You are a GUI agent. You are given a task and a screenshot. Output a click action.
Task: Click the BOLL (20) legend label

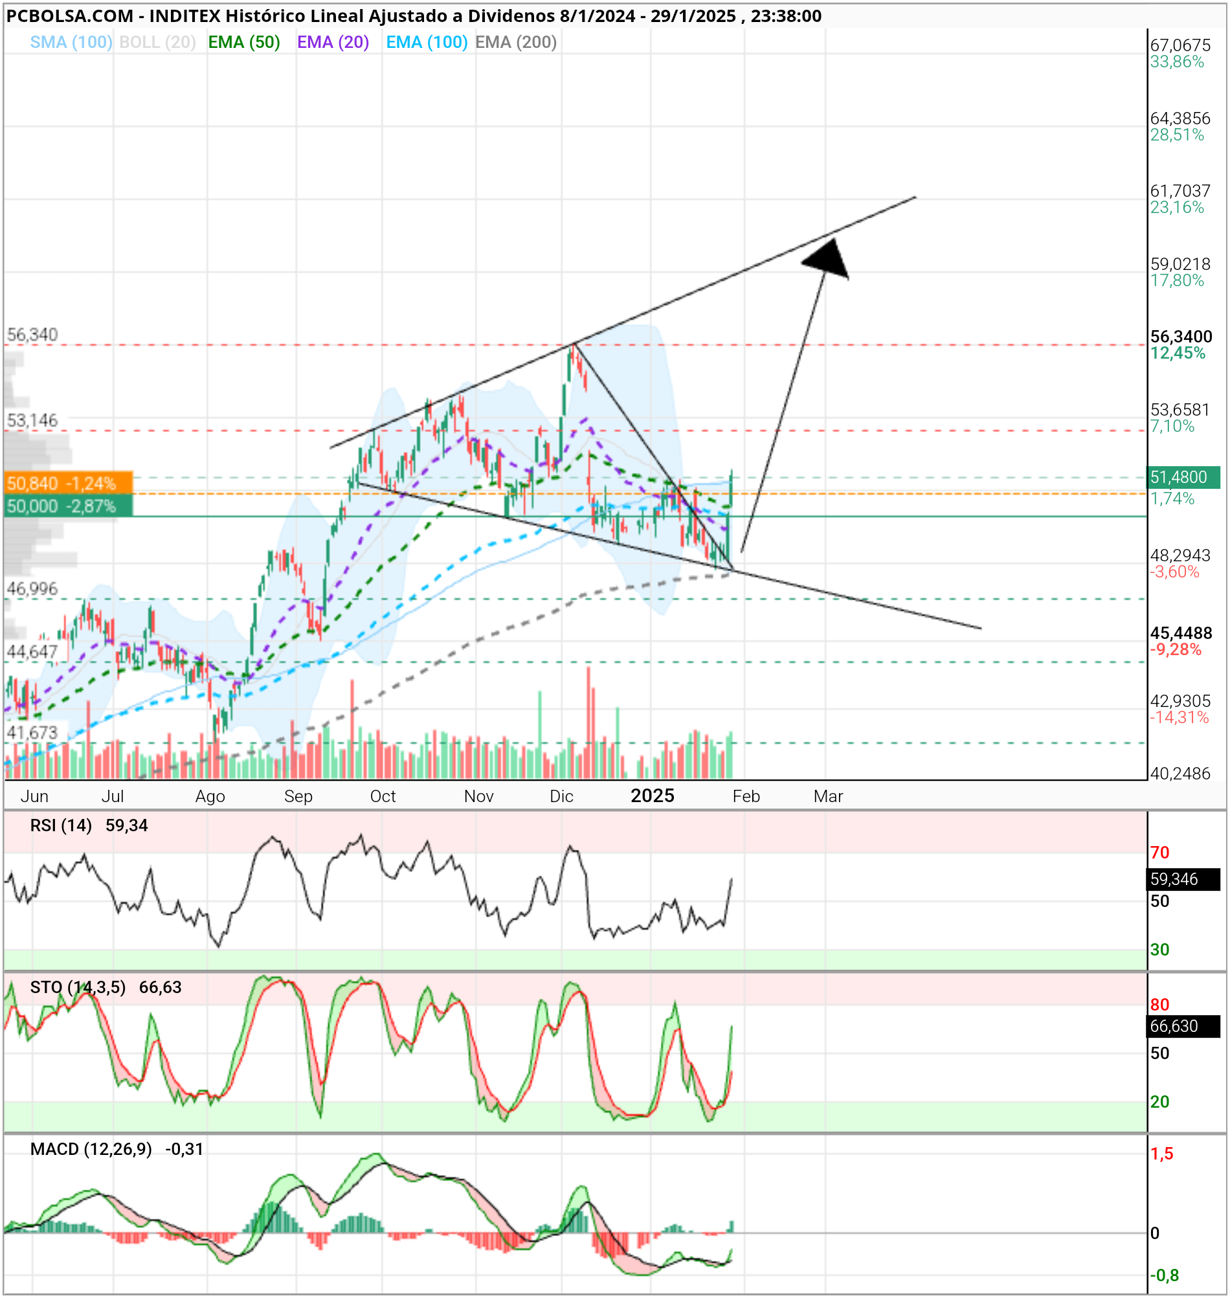158,43
